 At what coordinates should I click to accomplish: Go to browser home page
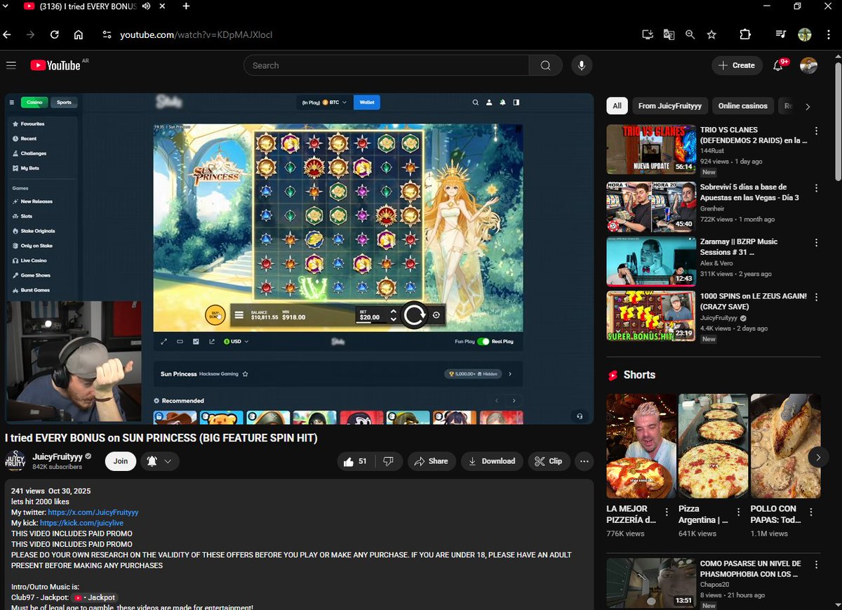[78, 34]
